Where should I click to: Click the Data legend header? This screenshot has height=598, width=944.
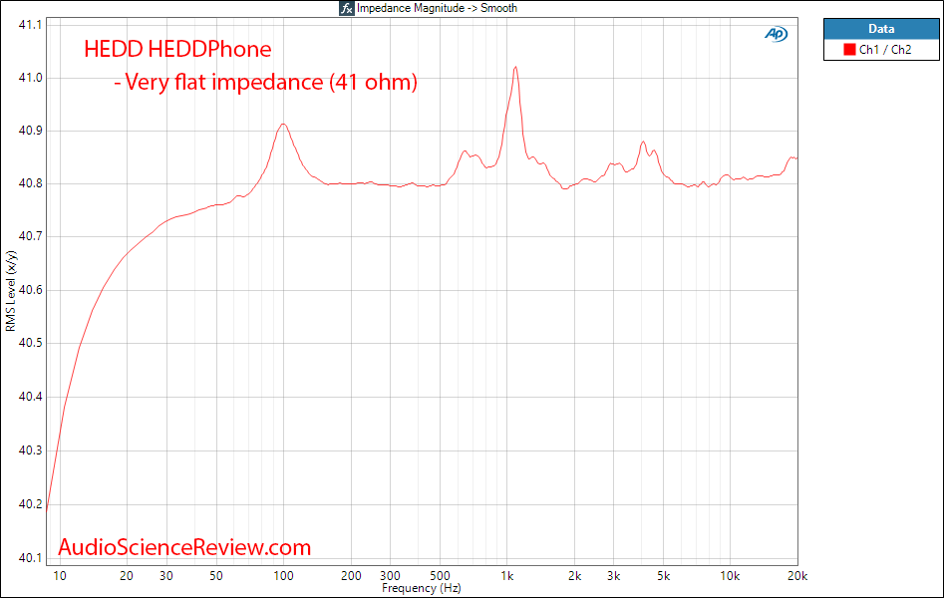(x=881, y=28)
